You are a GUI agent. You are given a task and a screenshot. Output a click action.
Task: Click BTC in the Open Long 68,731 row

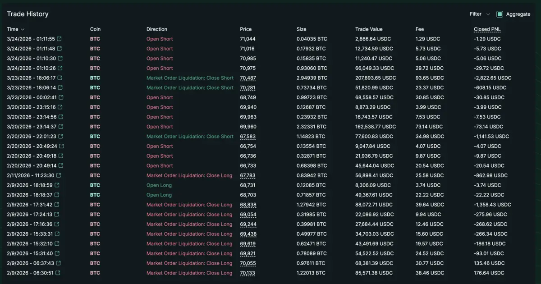coord(95,185)
